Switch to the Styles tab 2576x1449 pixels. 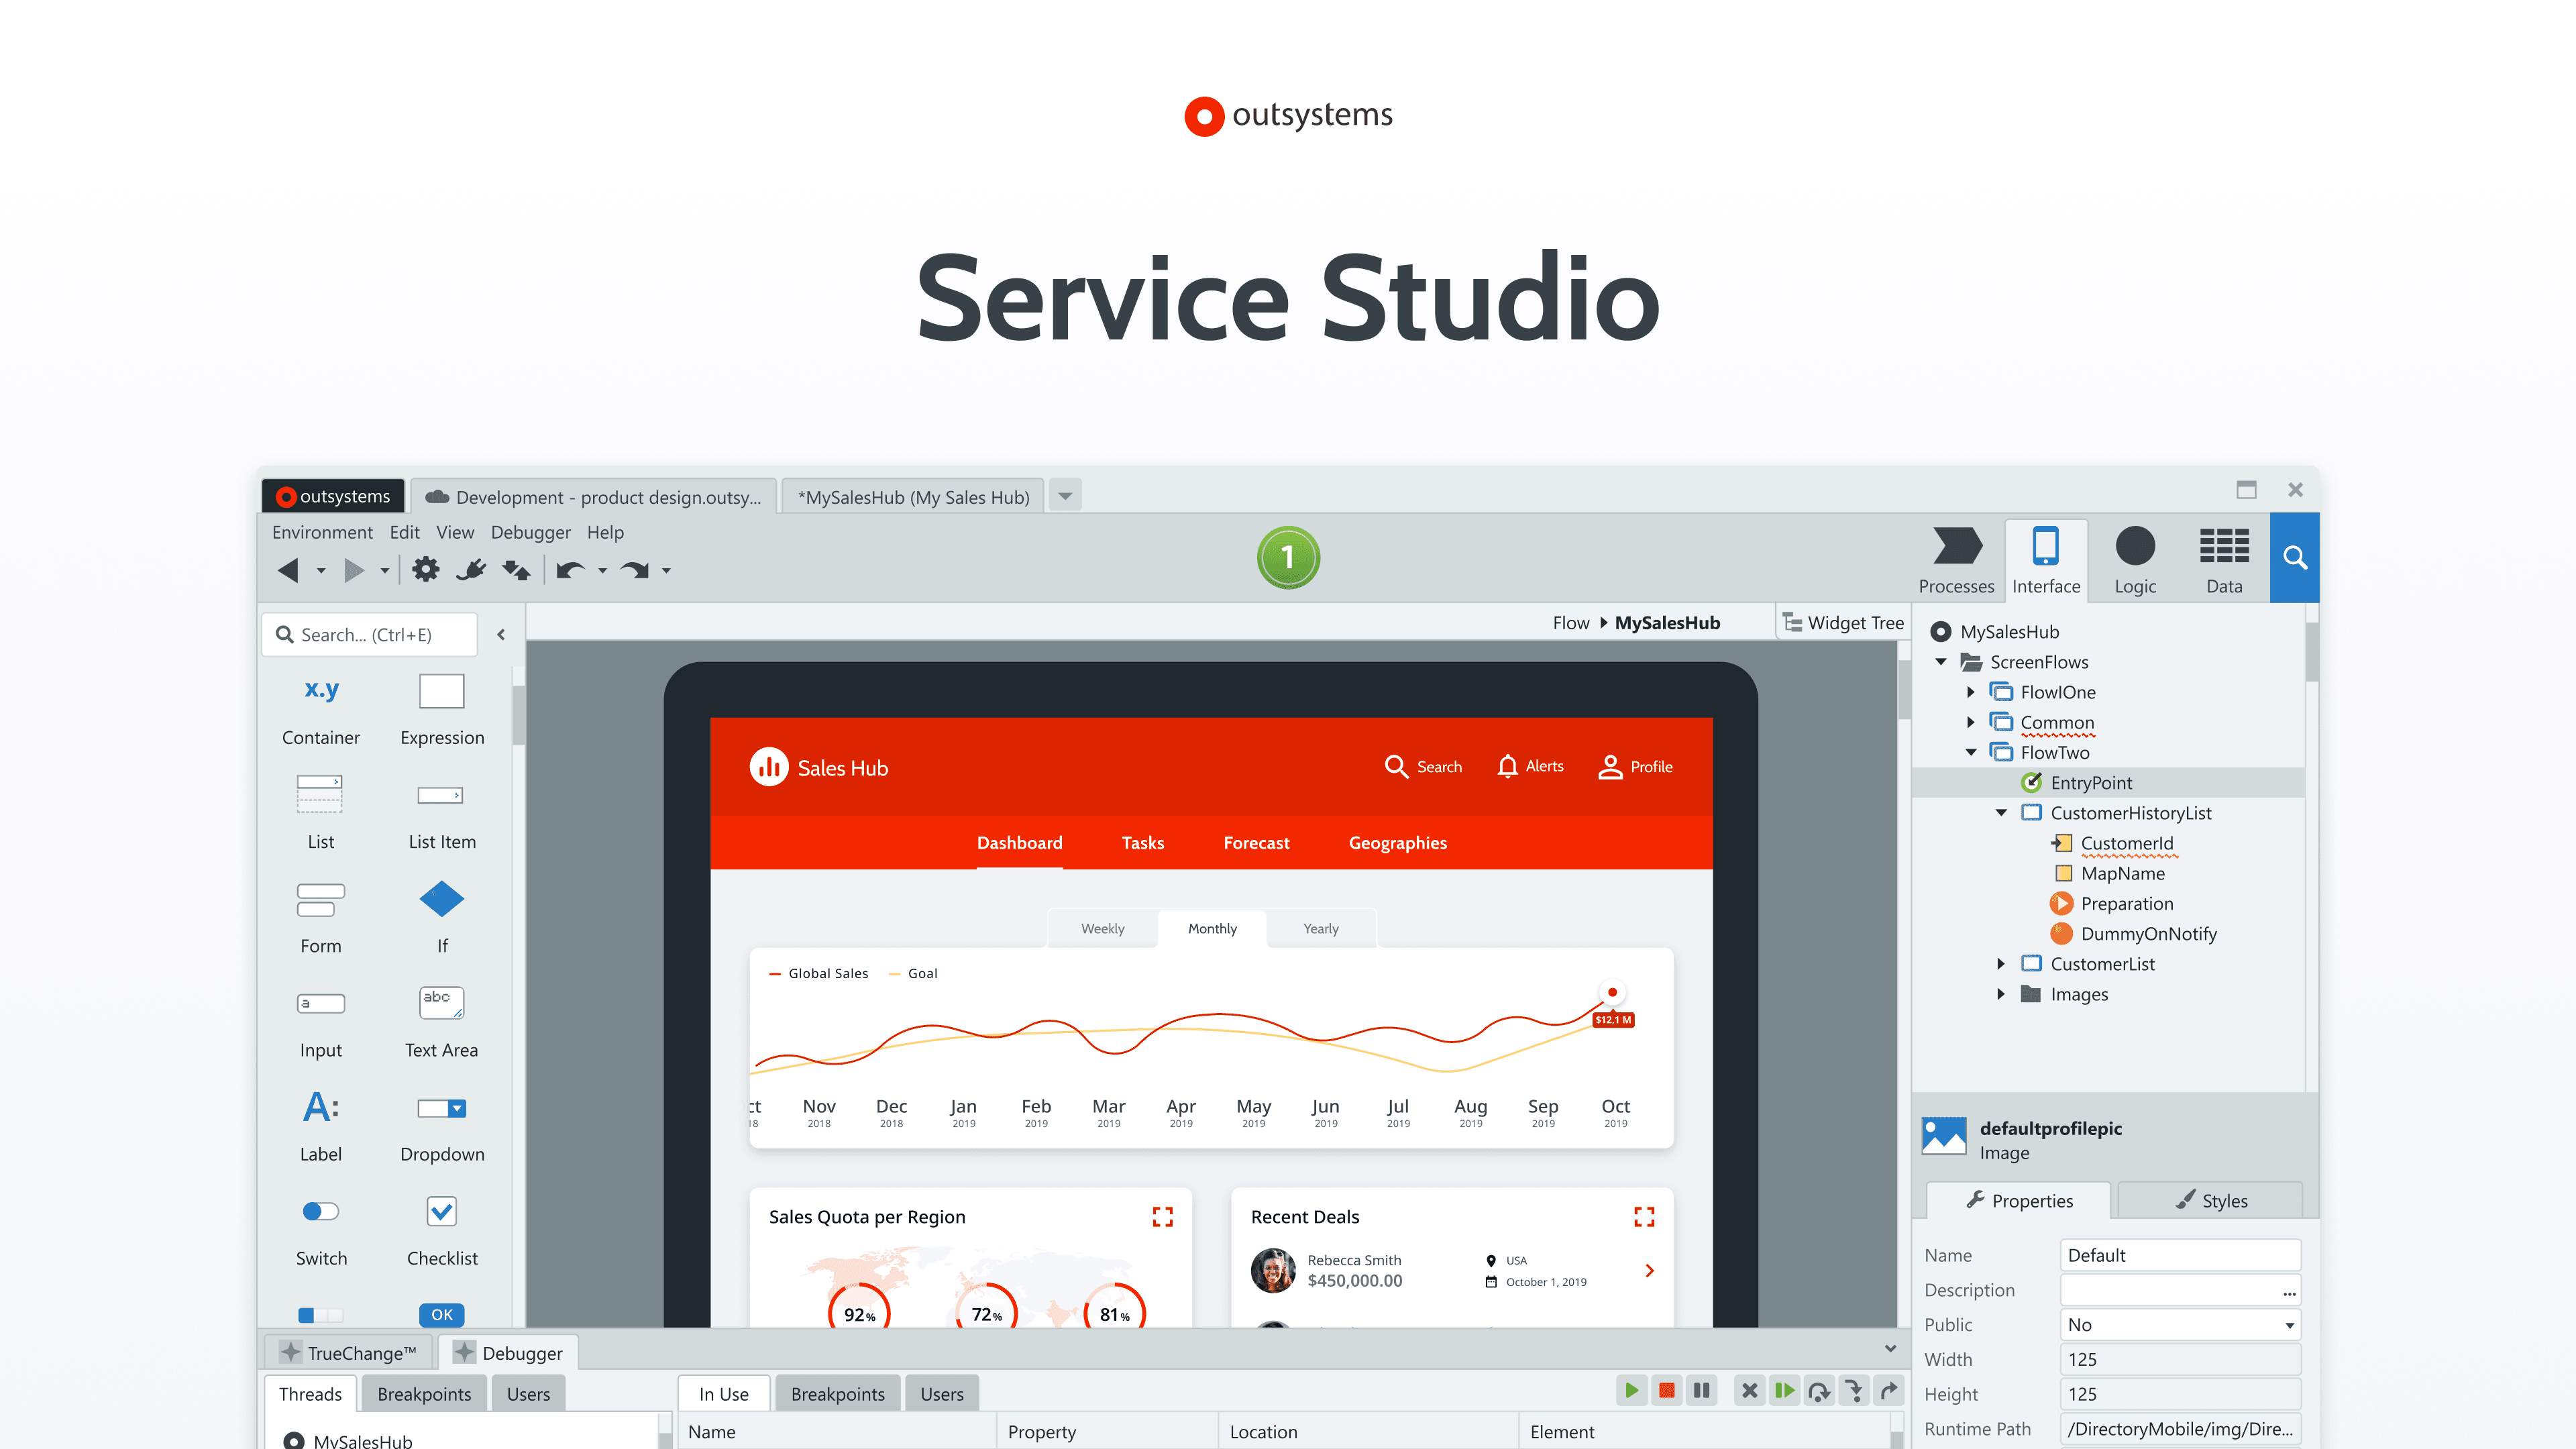pos(2210,1200)
